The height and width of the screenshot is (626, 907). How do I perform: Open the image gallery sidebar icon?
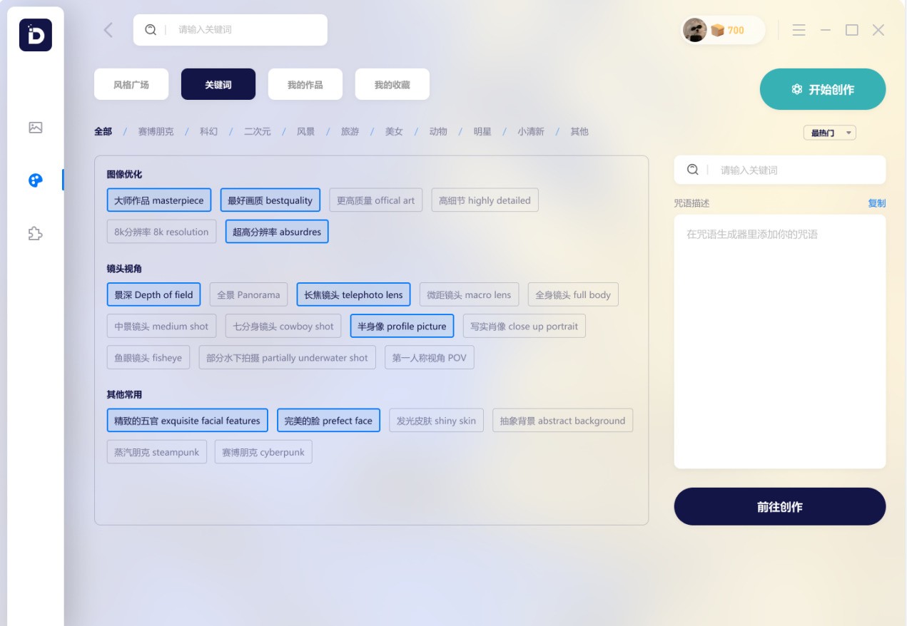pos(36,127)
